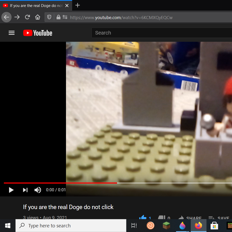The width and height of the screenshot is (232, 232).
Task: Open the browser home page
Action: click(38, 17)
